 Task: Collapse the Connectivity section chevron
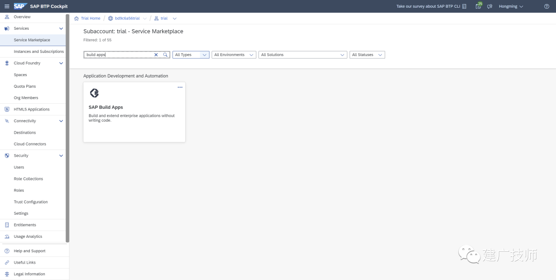61,121
